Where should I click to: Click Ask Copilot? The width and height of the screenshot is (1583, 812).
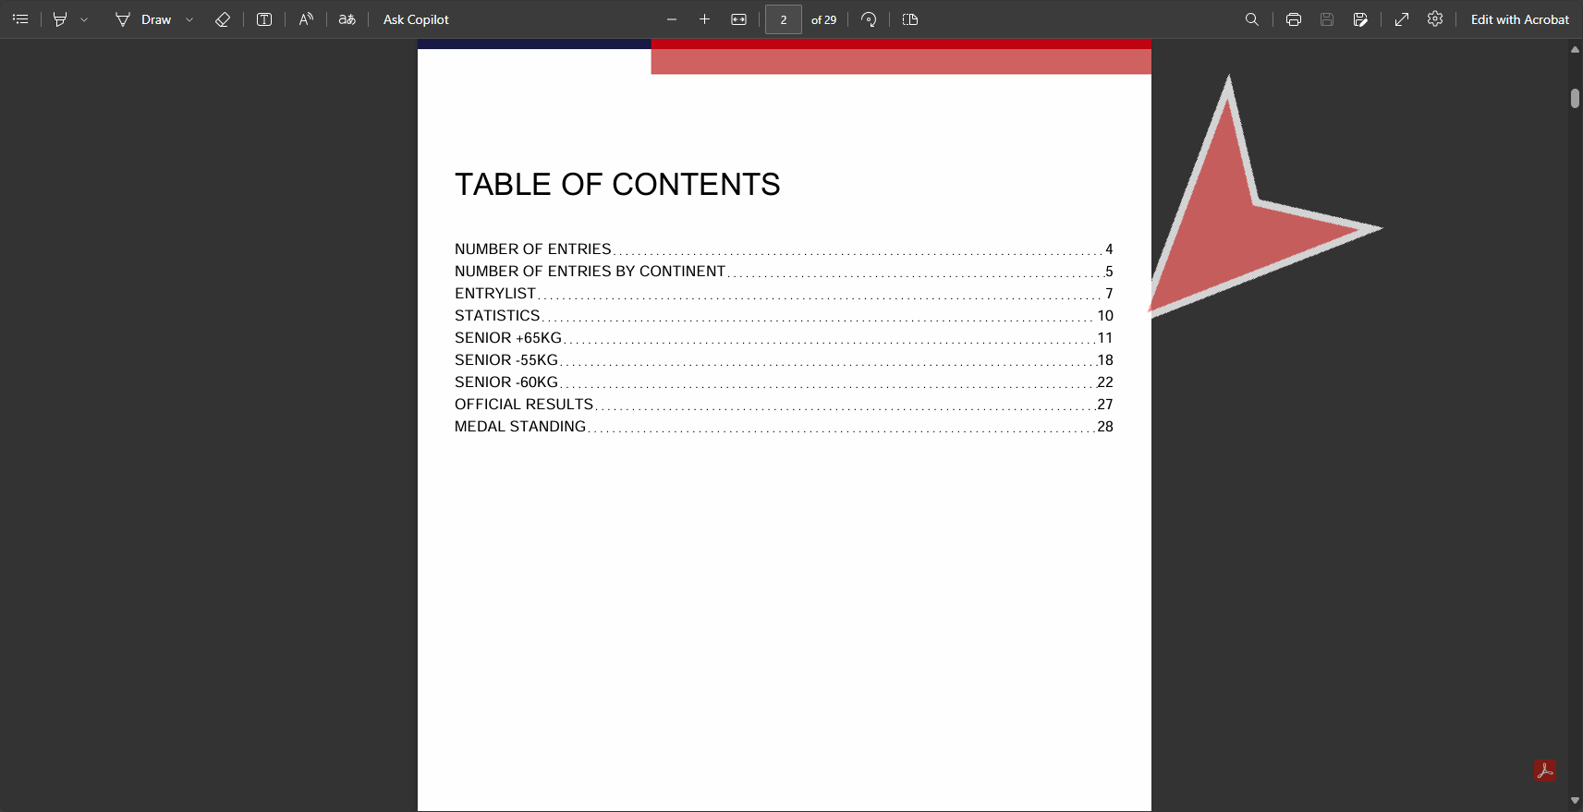tap(416, 19)
